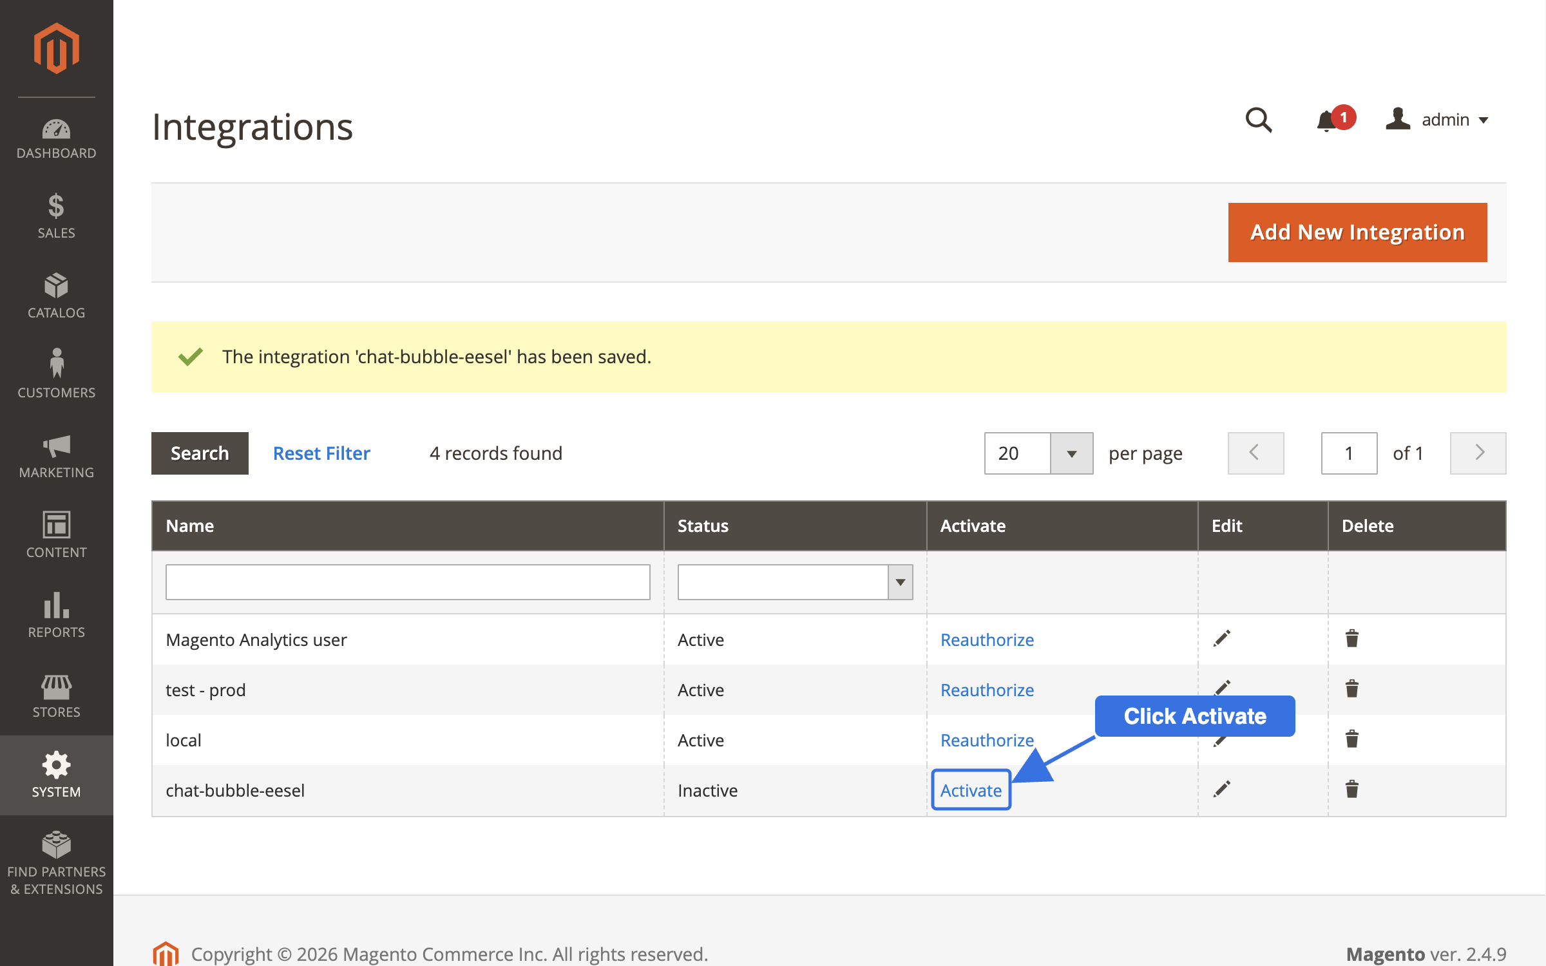Click the Search button

[200, 453]
